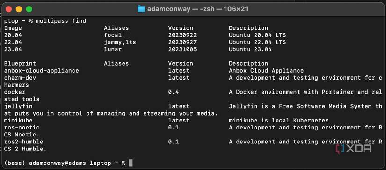
Task: Click the 'multipass find' command text
Action: [61, 21]
